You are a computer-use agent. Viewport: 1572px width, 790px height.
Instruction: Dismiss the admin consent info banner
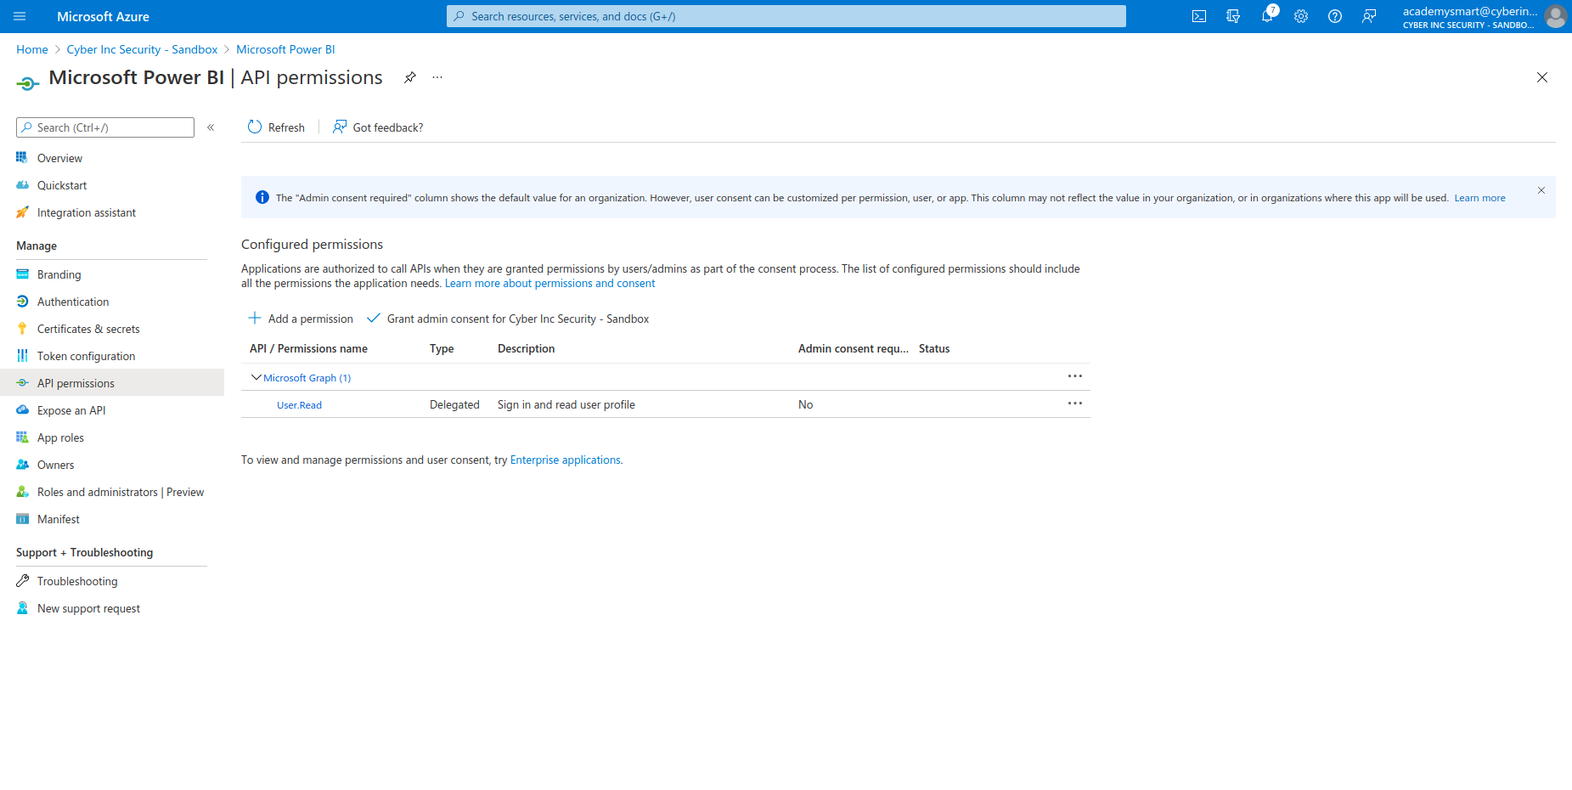pyautogui.click(x=1541, y=190)
